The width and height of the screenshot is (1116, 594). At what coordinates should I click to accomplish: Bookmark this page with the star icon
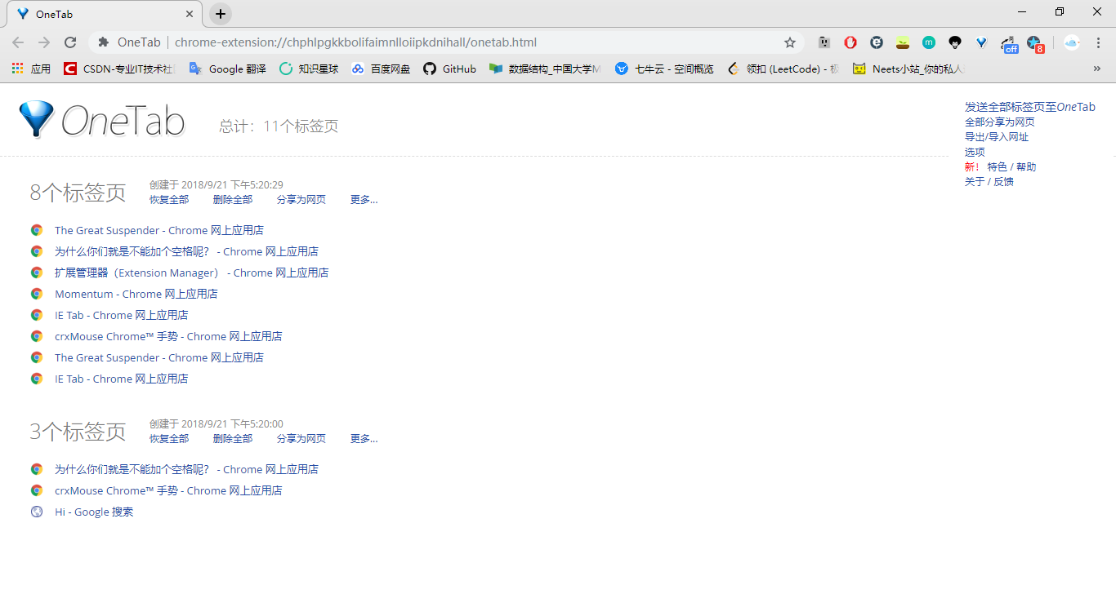[790, 42]
